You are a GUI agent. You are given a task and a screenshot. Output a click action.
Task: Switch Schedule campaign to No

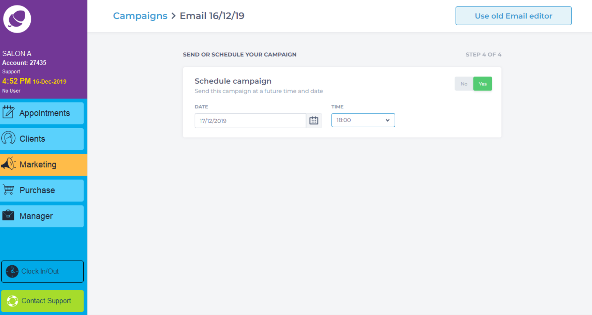click(x=464, y=84)
